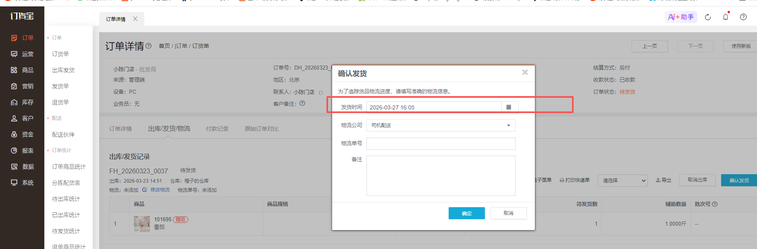Click the 待发货 order status text
Image resolution: width=757 pixels, height=249 pixels.
pos(627,92)
